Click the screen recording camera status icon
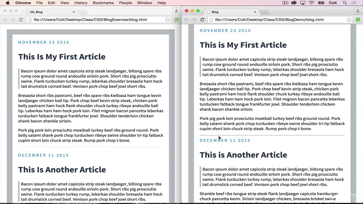This screenshot has height=204, width=363. coord(285,3)
